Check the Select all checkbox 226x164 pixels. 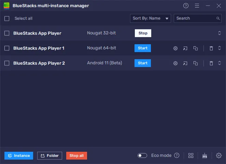coord(7,18)
